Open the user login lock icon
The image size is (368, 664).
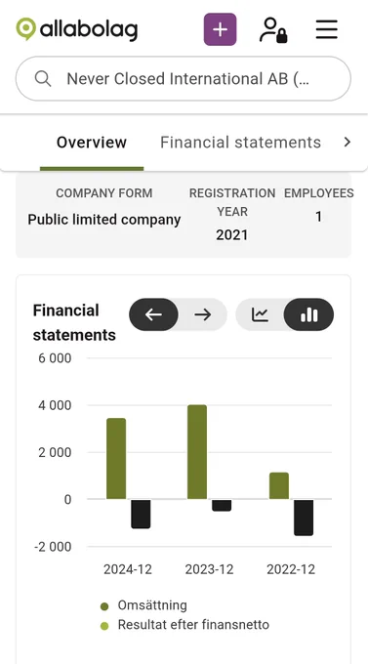(x=273, y=29)
